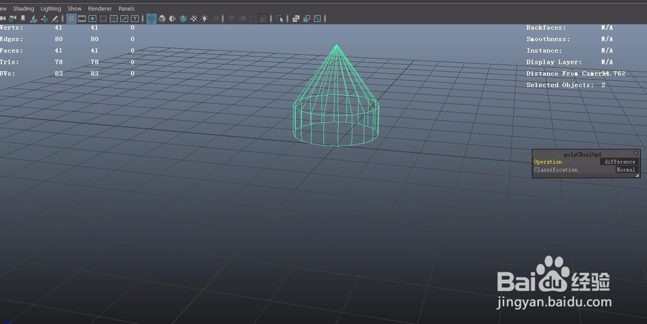Click the polyCBoolOp6 panel corner button
The width and height of the screenshot is (647, 324).
pos(636,153)
